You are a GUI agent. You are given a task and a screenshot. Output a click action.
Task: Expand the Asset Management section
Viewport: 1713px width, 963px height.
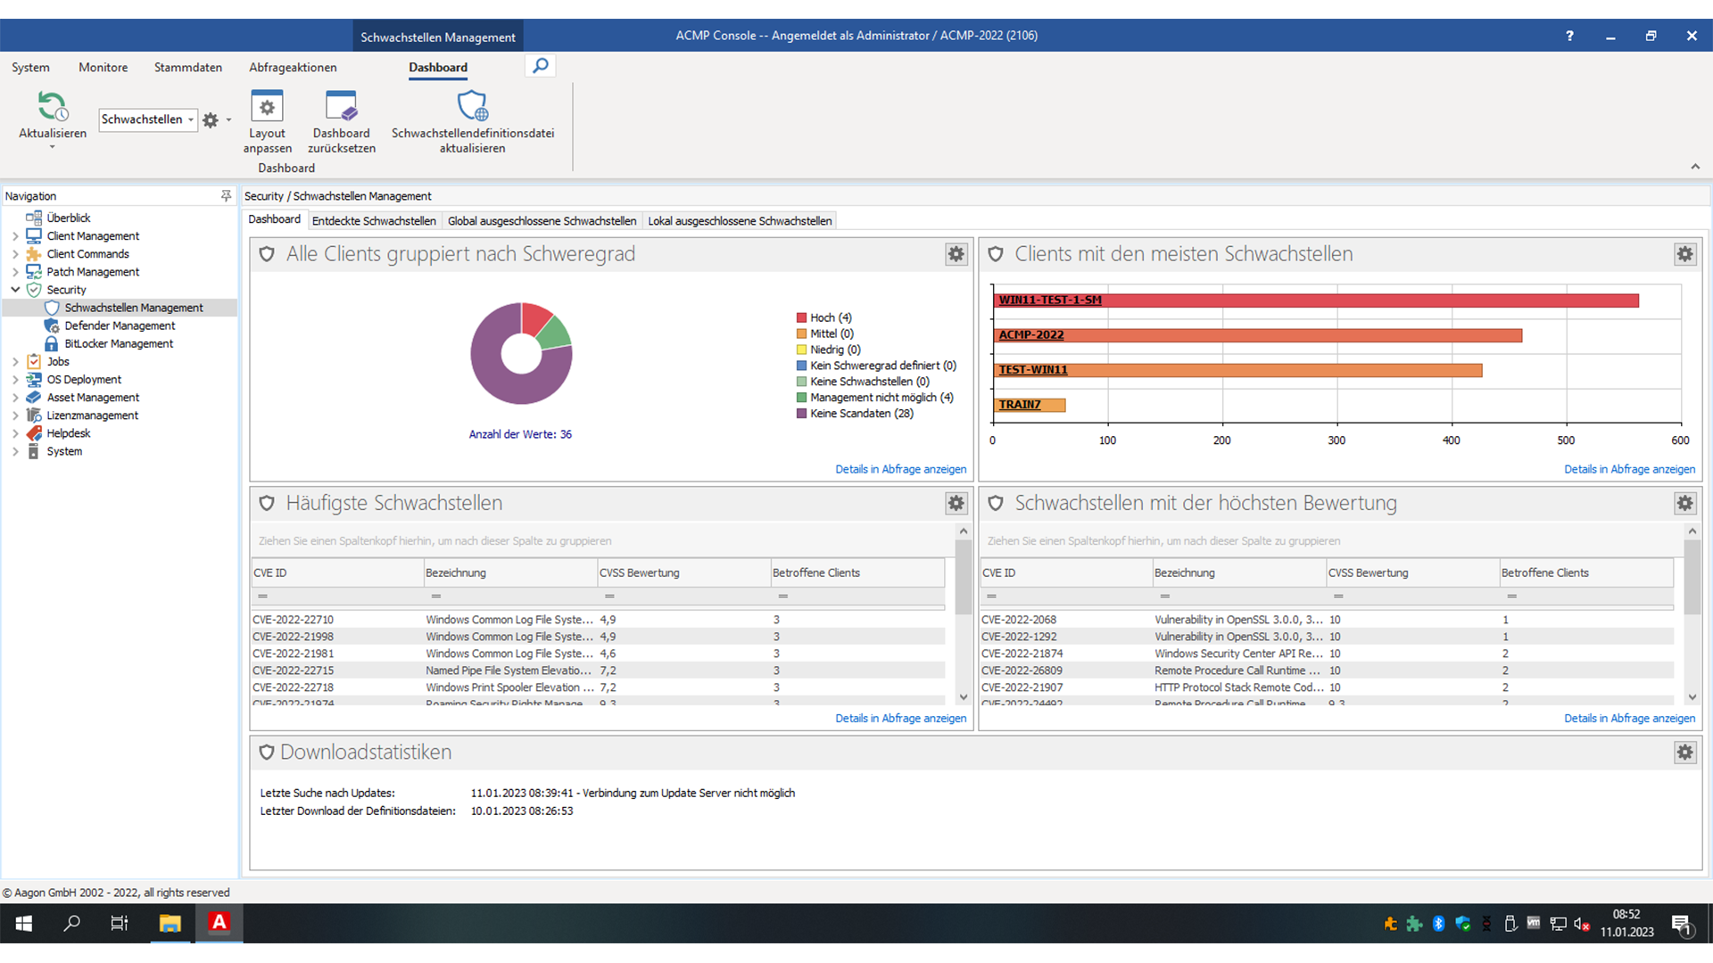pyautogui.click(x=15, y=397)
